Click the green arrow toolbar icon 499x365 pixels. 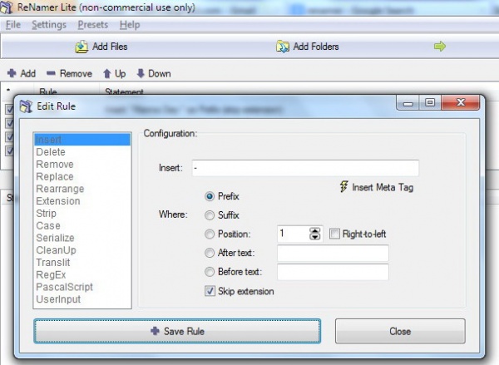pyautogui.click(x=439, y=47)
